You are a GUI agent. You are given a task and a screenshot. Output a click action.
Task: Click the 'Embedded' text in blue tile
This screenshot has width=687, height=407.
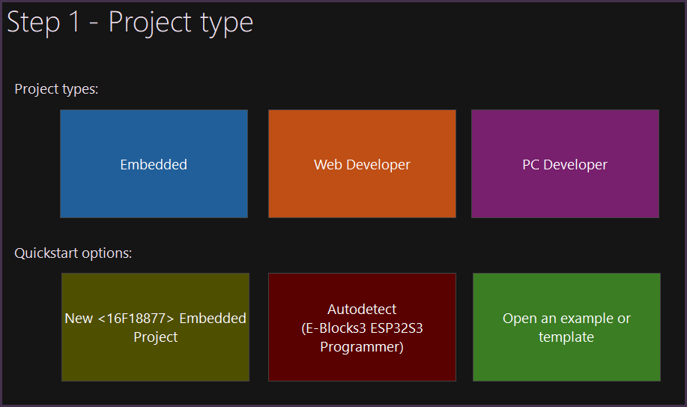pos(154,165)
